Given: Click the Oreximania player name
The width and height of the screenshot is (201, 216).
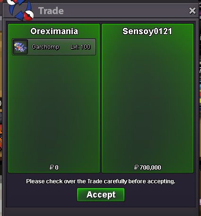Looking at the screenshot, I should point(54,31).
